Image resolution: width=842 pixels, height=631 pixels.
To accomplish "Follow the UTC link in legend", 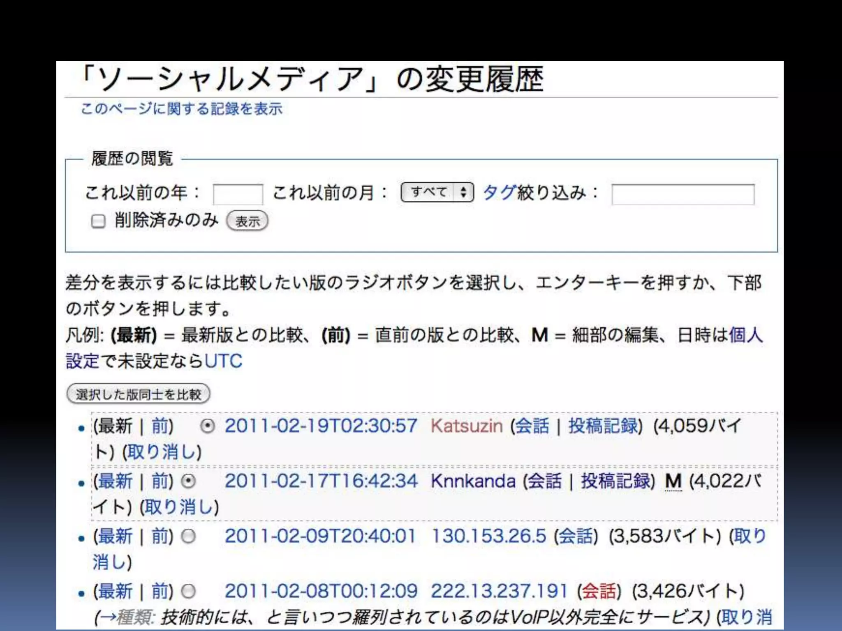I will click(x=223, y=361).
